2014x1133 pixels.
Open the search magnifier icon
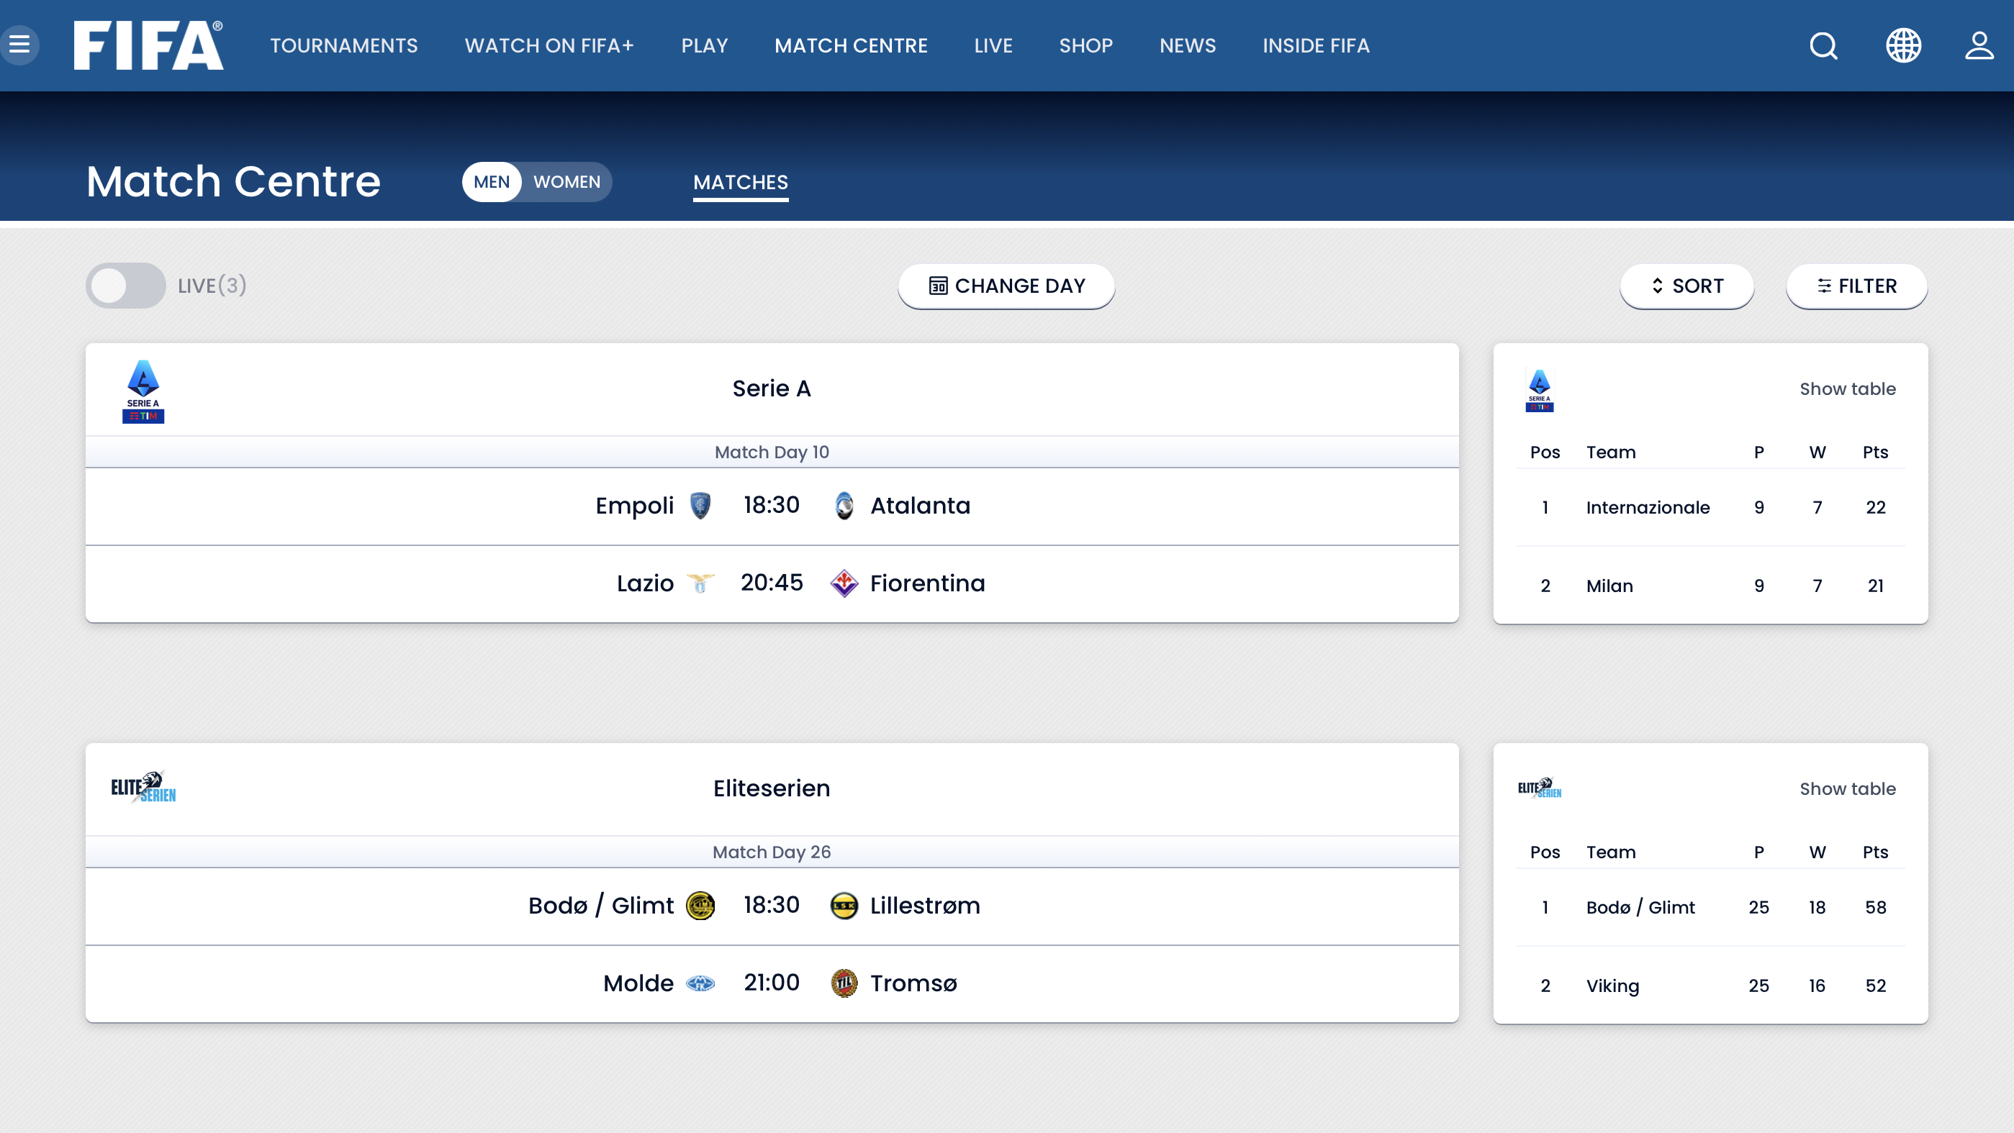1823,45
